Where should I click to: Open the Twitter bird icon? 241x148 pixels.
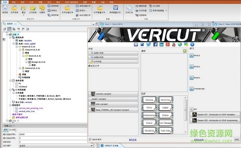149,45
